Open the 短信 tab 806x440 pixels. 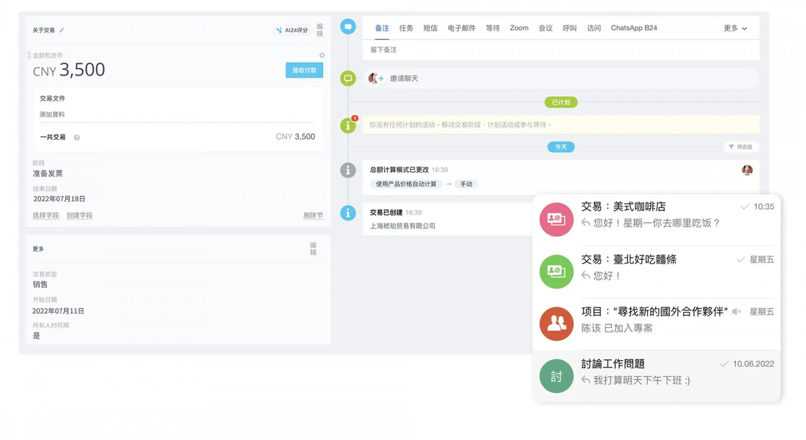431,28
